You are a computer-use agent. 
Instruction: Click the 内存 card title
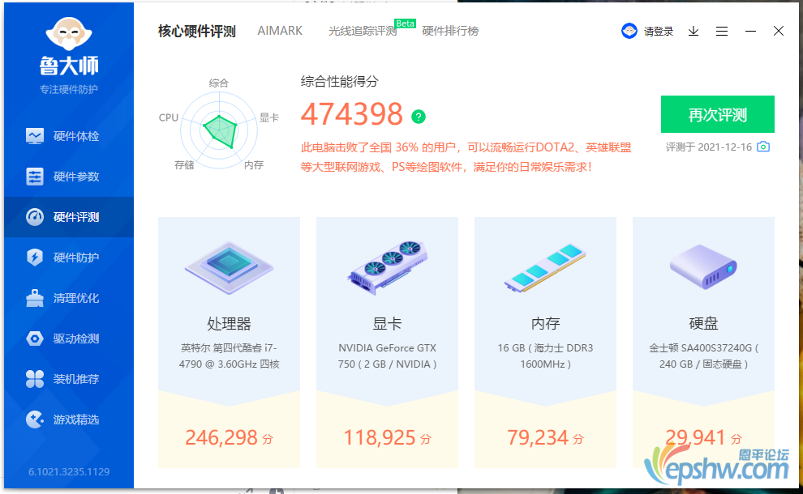click(x=545, y=324)
